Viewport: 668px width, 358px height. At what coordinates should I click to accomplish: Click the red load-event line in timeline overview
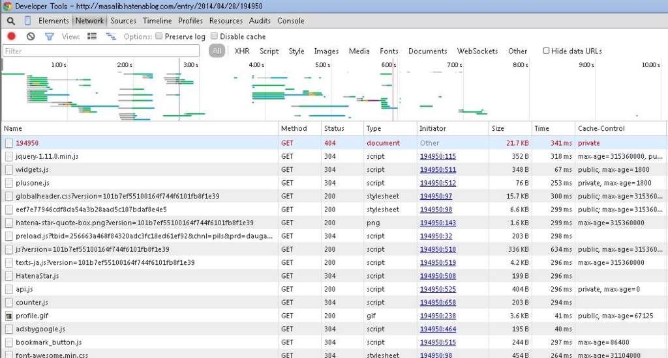coord(393,89)
